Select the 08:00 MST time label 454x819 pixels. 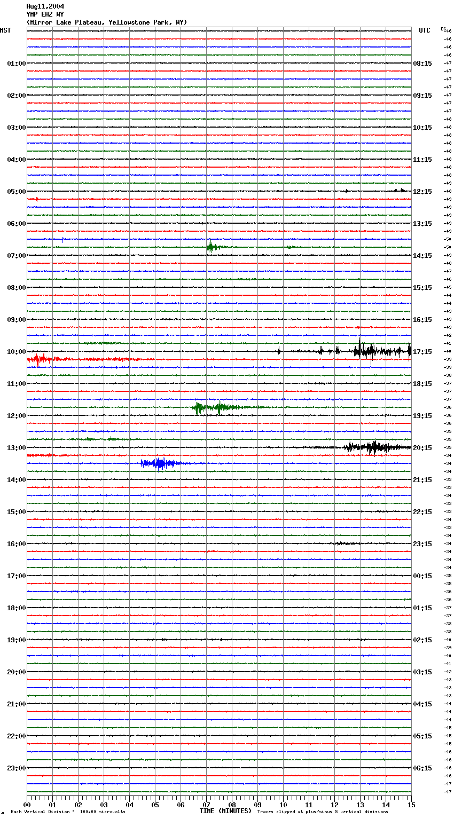(17, 288)
